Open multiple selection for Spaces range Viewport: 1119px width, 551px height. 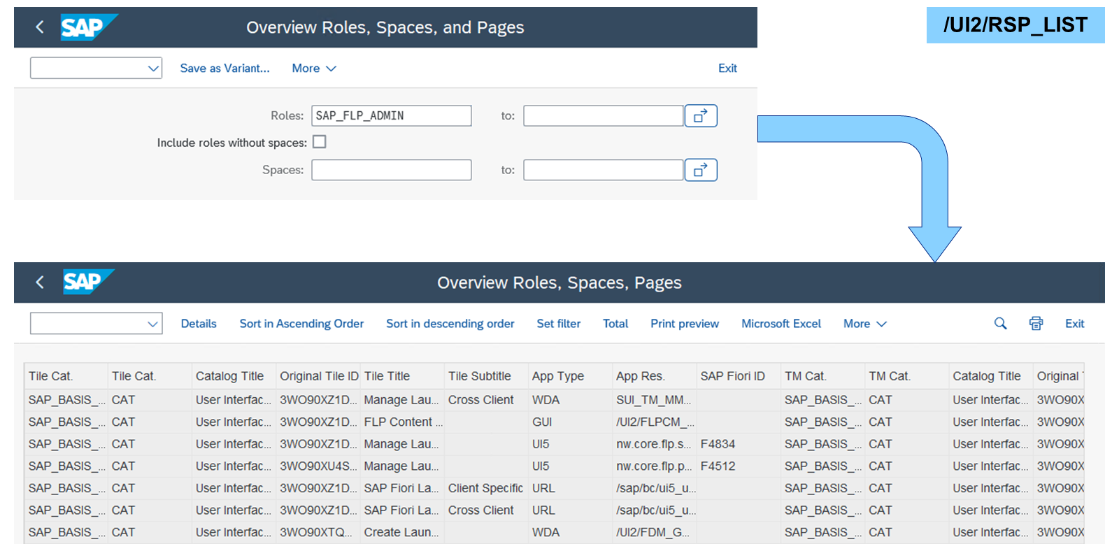[x=701, y=170]
